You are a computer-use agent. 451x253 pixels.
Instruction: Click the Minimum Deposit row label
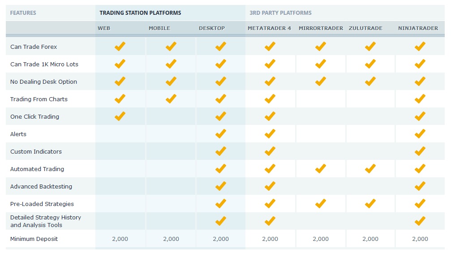click(x=34, y=239)
